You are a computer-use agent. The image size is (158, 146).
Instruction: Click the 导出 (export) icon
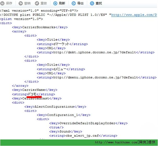[x=74, y=3]
